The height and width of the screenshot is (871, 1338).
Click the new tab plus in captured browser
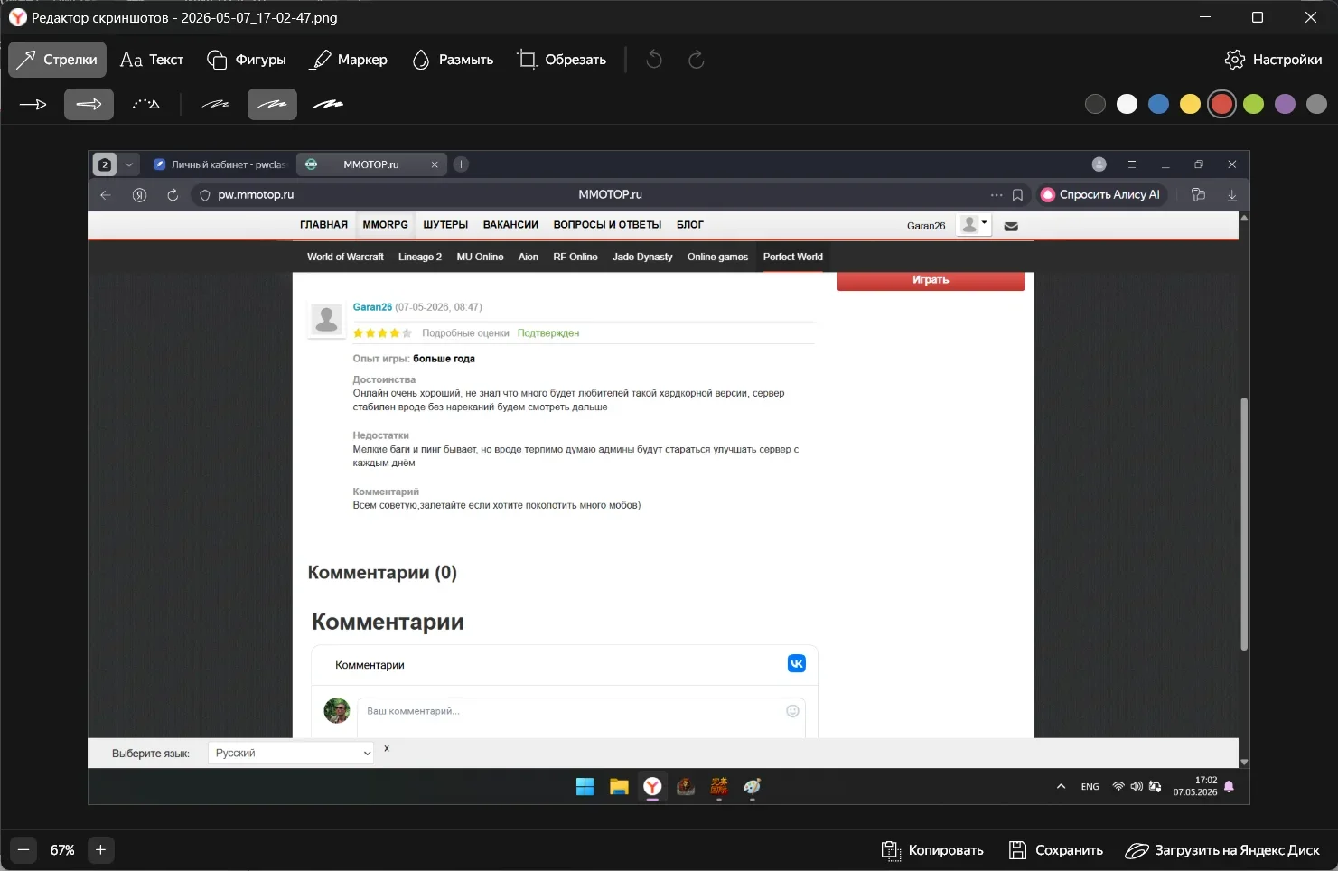click(461, 164)
